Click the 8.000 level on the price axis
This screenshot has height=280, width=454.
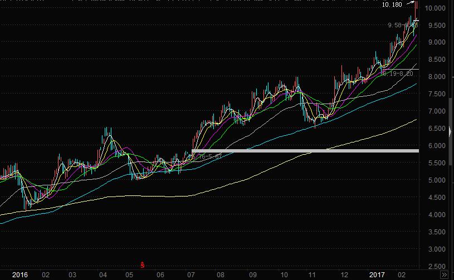tap(435, 77)
